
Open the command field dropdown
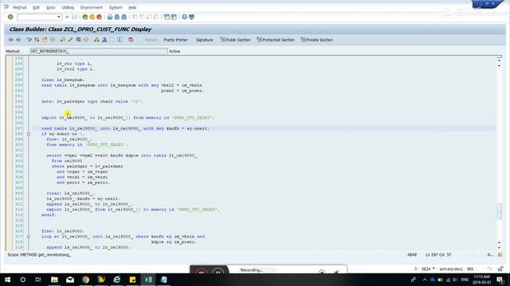[59, 17]
